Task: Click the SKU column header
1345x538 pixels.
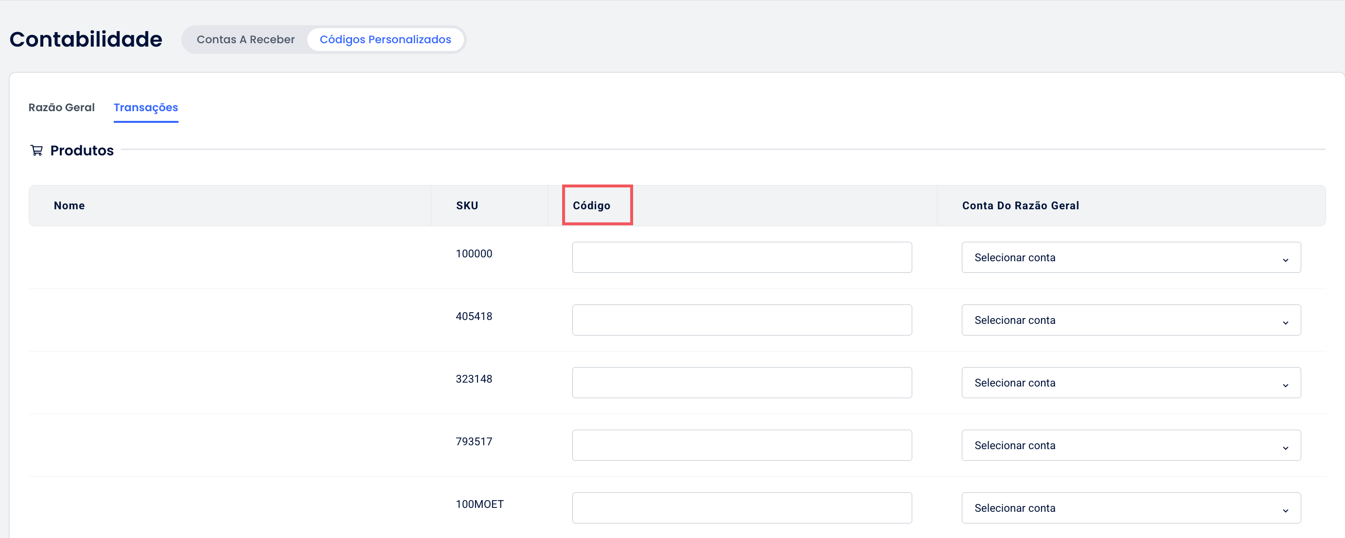Action: [467, 205]
